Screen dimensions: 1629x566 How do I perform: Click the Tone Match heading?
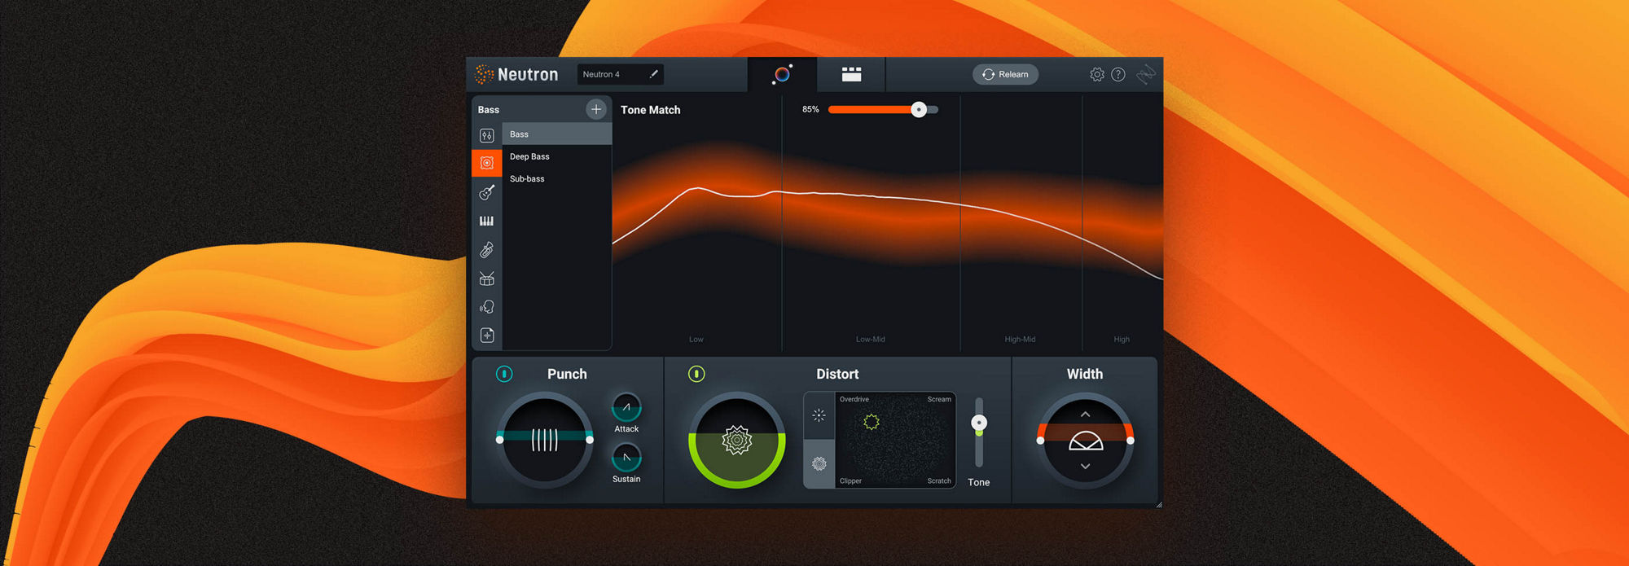[650, 110]
